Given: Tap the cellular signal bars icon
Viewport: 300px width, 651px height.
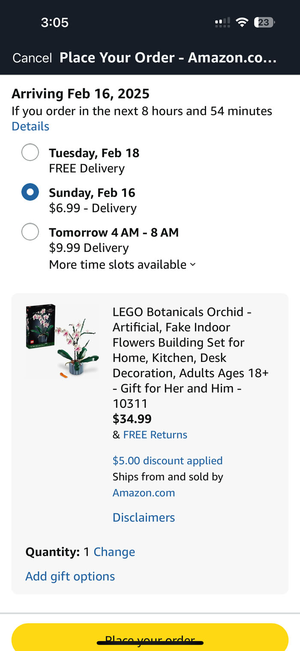Looking at the screenshot, I should click(222, 22).
